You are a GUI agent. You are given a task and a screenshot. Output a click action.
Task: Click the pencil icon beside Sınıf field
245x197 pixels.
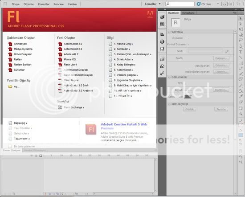click(x=227, y=51)
